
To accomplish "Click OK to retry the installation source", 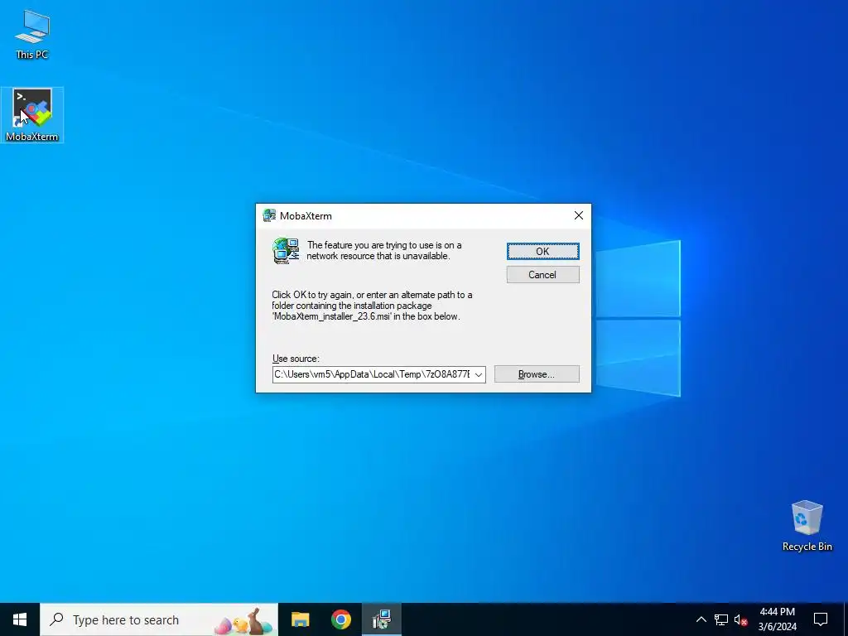I will [542, 251].
